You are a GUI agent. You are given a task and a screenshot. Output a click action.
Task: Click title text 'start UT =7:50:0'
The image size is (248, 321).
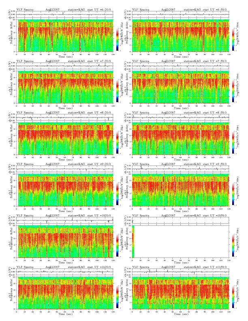point(215,61)
